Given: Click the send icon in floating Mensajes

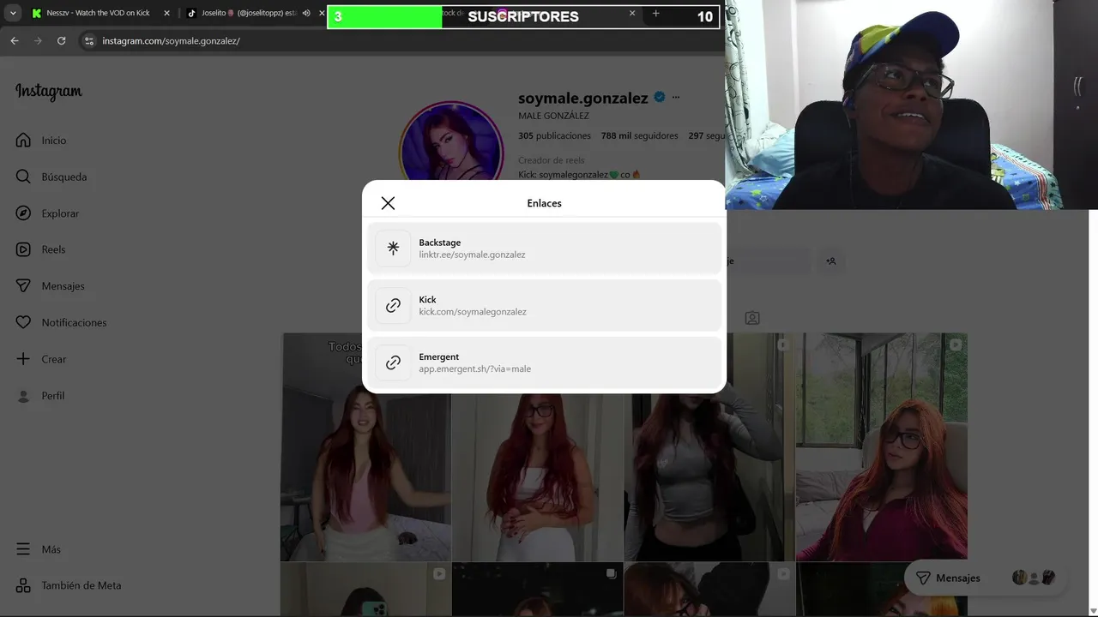Looking at the screenshot, I should [x=923, y=578].
